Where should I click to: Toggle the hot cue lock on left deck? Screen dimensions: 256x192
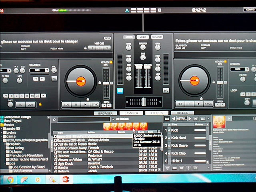coord(85,48)
